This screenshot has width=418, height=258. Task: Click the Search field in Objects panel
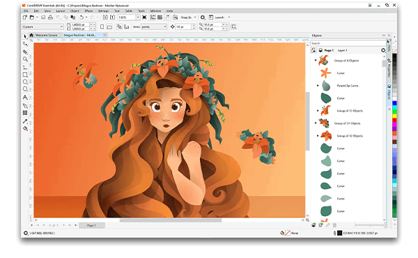coord(348,43)
